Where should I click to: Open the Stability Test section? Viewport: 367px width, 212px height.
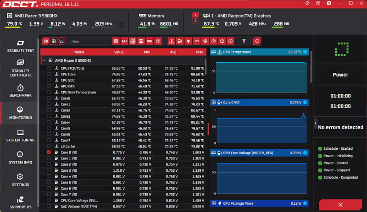(20, 46)
